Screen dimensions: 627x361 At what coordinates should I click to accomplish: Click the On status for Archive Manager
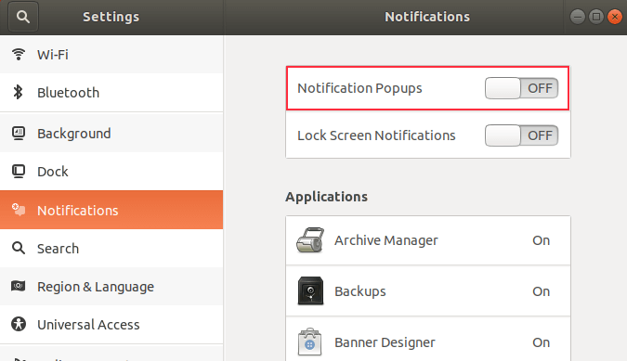541,240
